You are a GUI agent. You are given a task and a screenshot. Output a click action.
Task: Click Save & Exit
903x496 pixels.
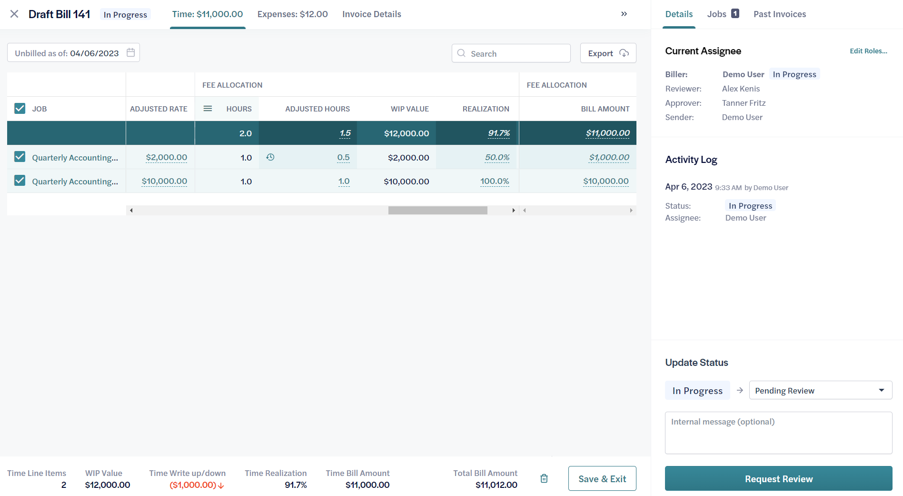[602, 478]
